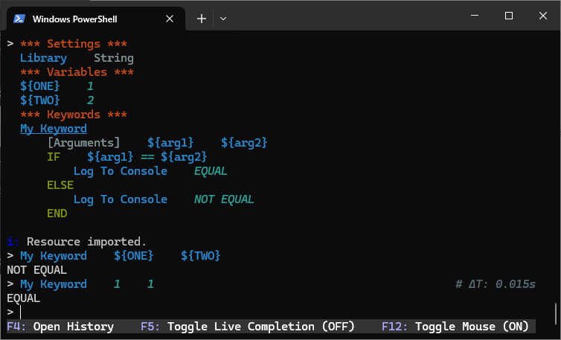The width and height of the screenshot is (561, 340).
Task: Click the PowerShell icon in the tab
Action: [x=19, y=19]
